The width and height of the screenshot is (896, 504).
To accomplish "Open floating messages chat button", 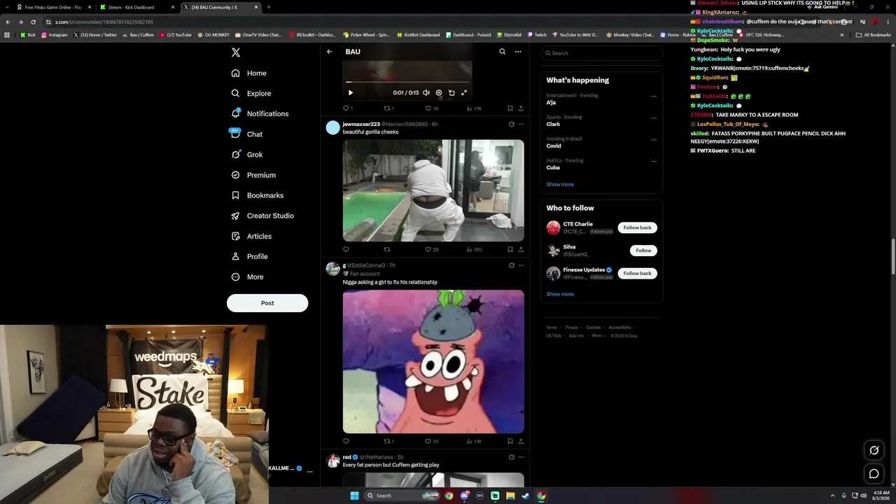I will tap(874, 474).
